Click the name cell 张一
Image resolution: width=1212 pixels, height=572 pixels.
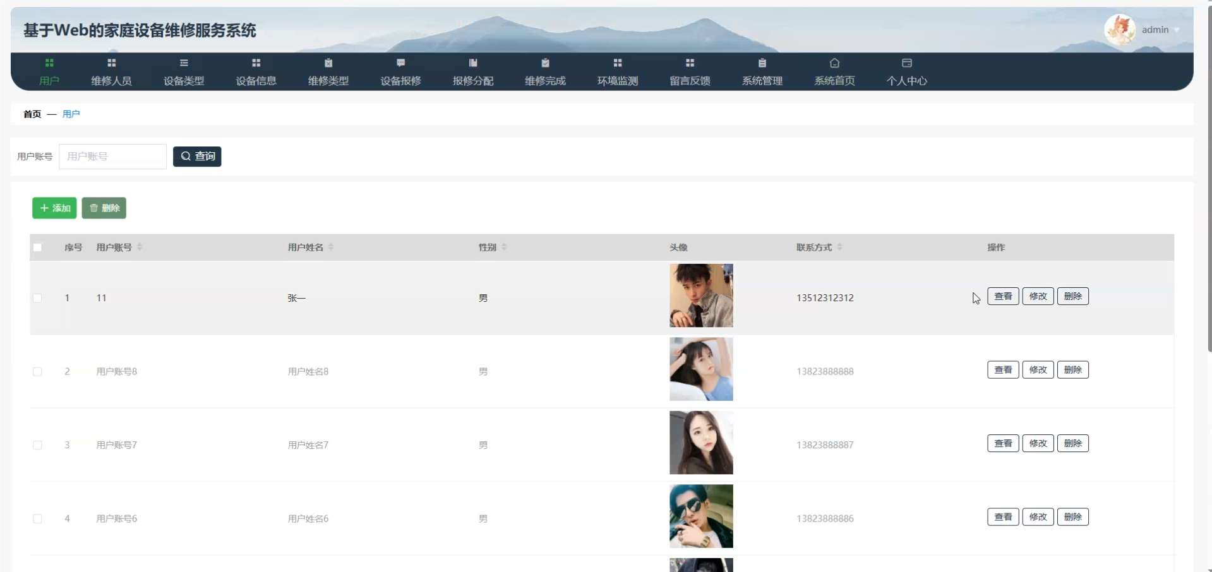pos(297,298)
